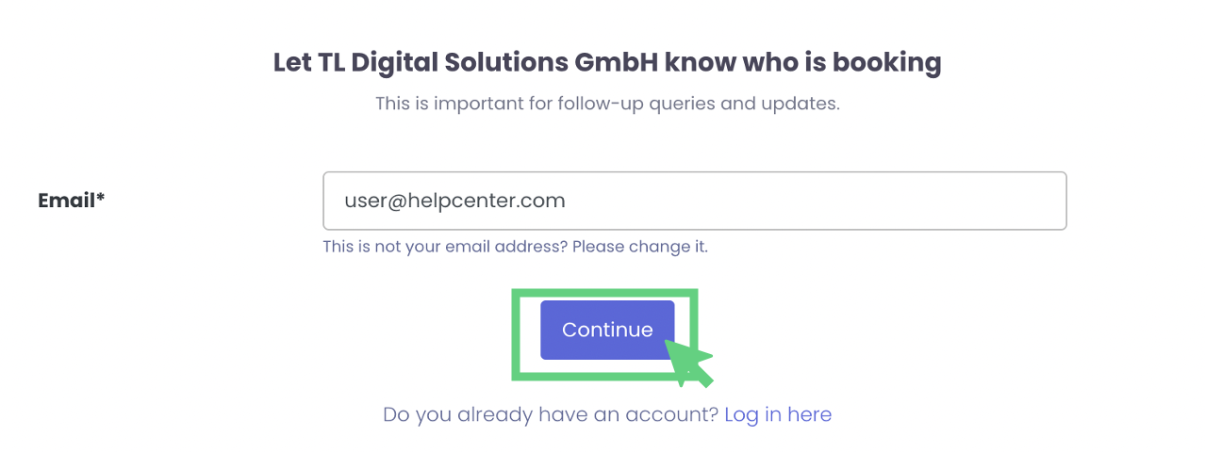Click the green arrow cursor icon

[688, 363]
